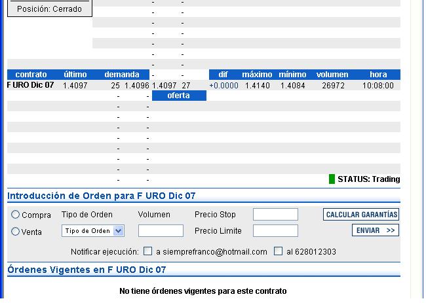Image resolution: width=426 pixels, height=303 pixels.
Task: Click the STATUS: Trading text
Action: point(369,179)
